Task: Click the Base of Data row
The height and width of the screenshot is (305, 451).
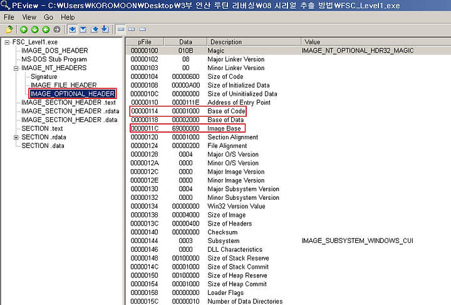Action: point(289,120)
